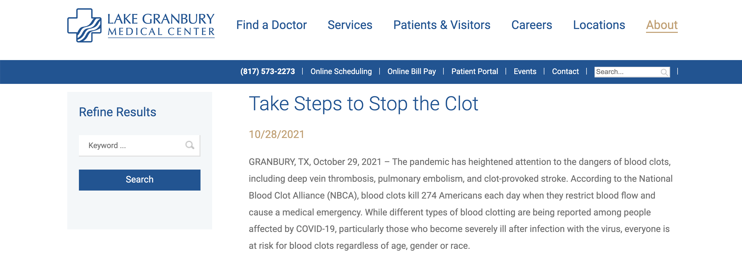This screenshot has width=742, height=262.
Task: Open the Find a Doctor menu
Action: pyautogui.click(x=271, y=25)
